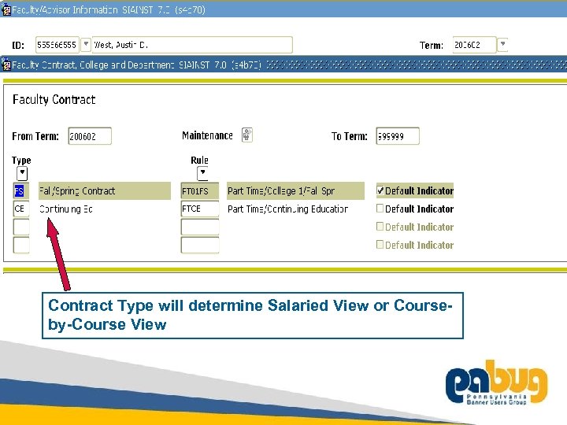Click the To Term field 999999
The width and height of the screenshot is (567, 425).
(x=398, y=136)
